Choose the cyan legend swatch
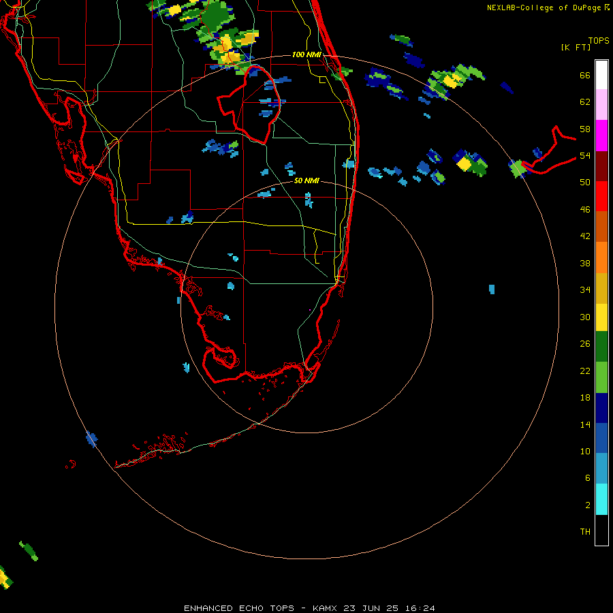Image resolution: width=613 pixels, height=613 pixels. tap(601, 499)
